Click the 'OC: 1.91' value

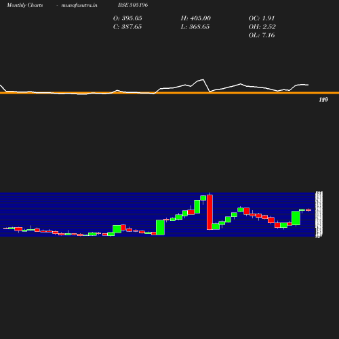point(262,18)
